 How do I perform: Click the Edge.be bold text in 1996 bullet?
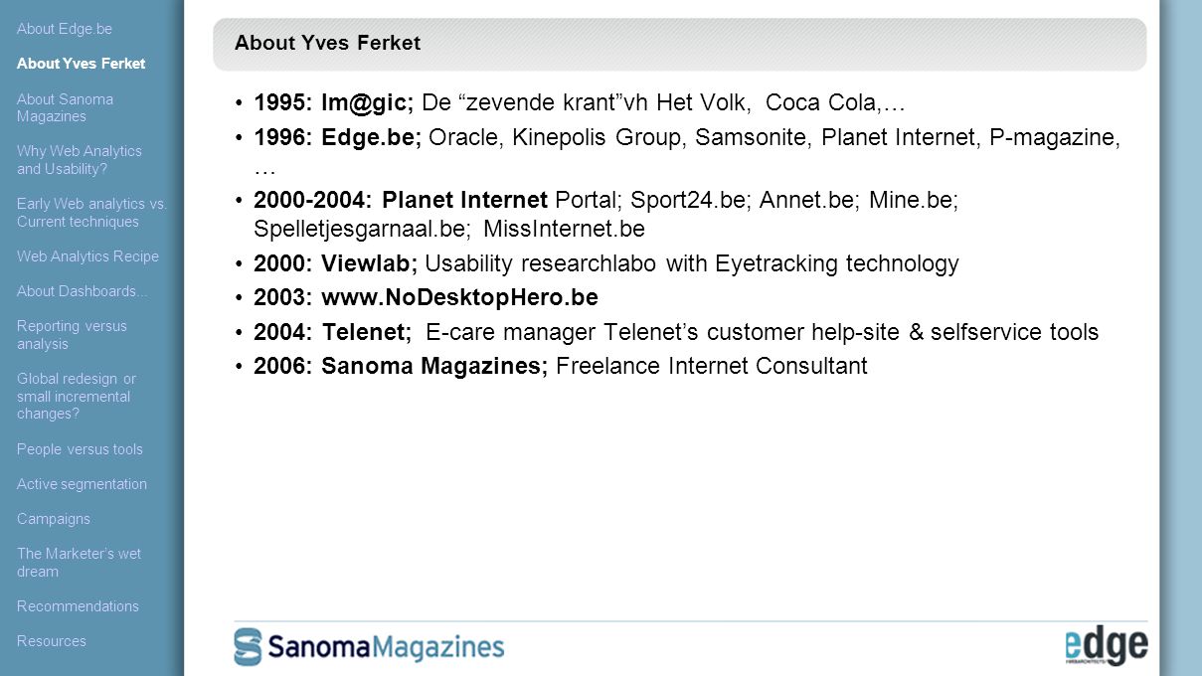point(371,137)
